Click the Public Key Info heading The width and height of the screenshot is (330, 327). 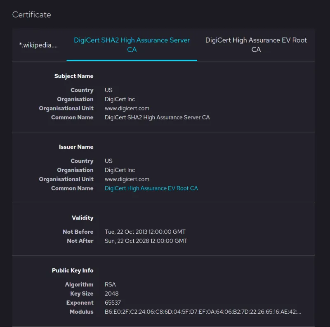[73, 270]
